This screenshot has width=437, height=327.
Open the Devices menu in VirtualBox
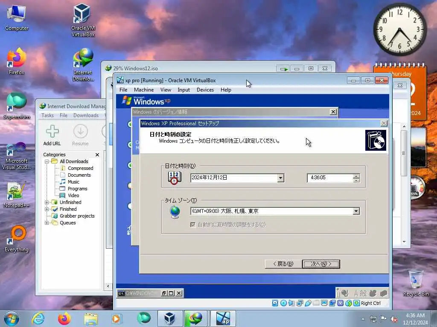pyautogui.click(x=205, y=90)
